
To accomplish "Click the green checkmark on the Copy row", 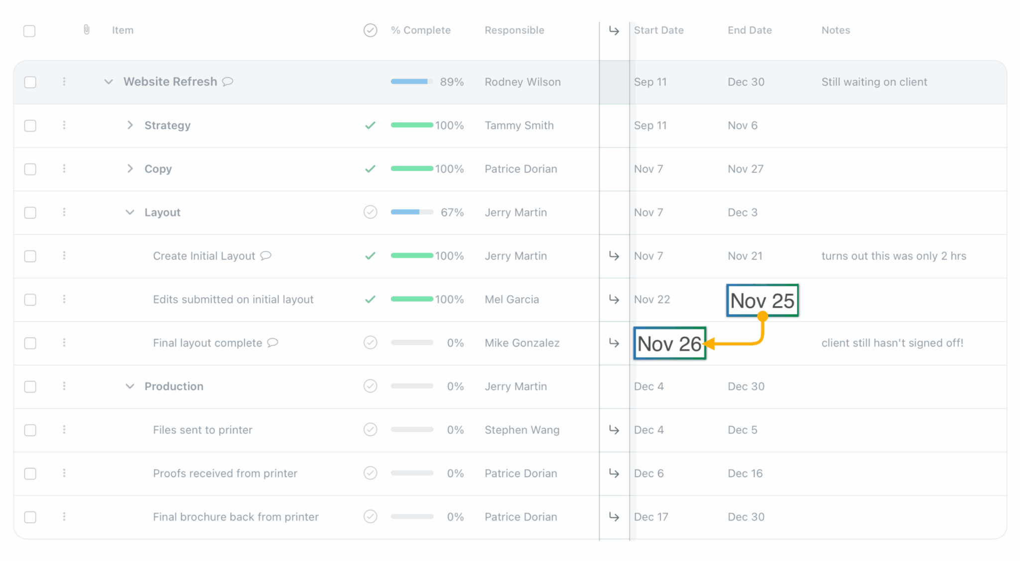I will (370, 169).
